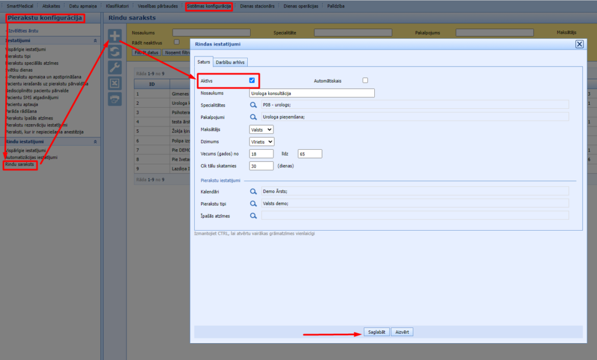The image size is (597, 360).
Task: Uncheck the Aktīvs checkbox
Action: click(252, 80)
